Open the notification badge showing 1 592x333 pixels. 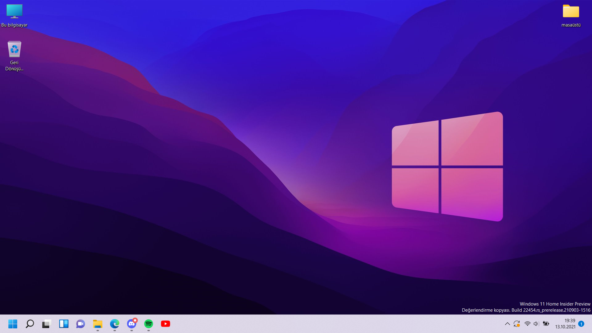tap(581, 324)
